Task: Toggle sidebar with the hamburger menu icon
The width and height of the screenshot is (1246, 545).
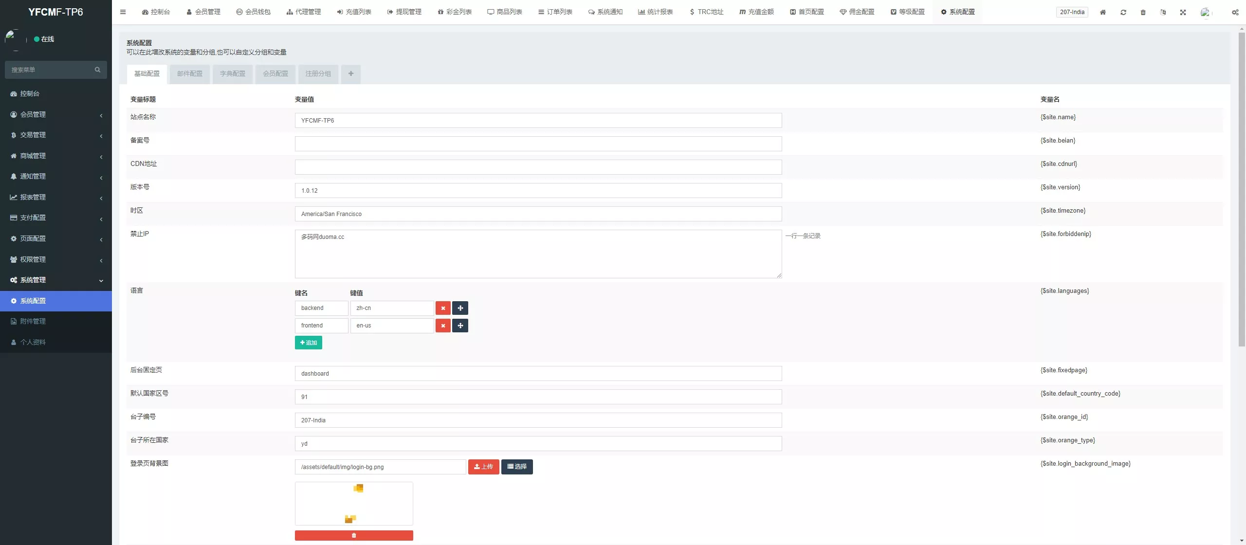Action: click(x=123, y=12)
